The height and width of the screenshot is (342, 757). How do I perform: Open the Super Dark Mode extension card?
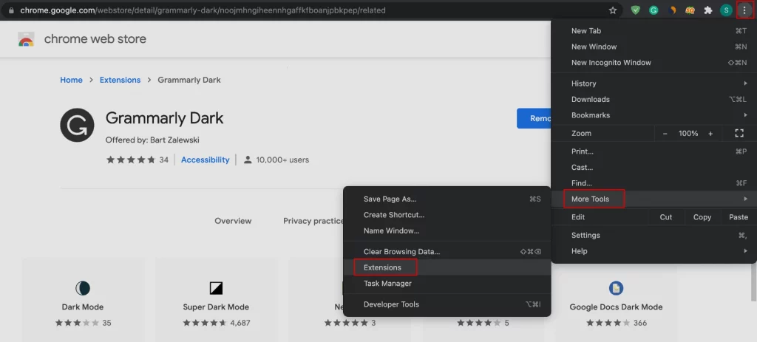click(216, 300)
